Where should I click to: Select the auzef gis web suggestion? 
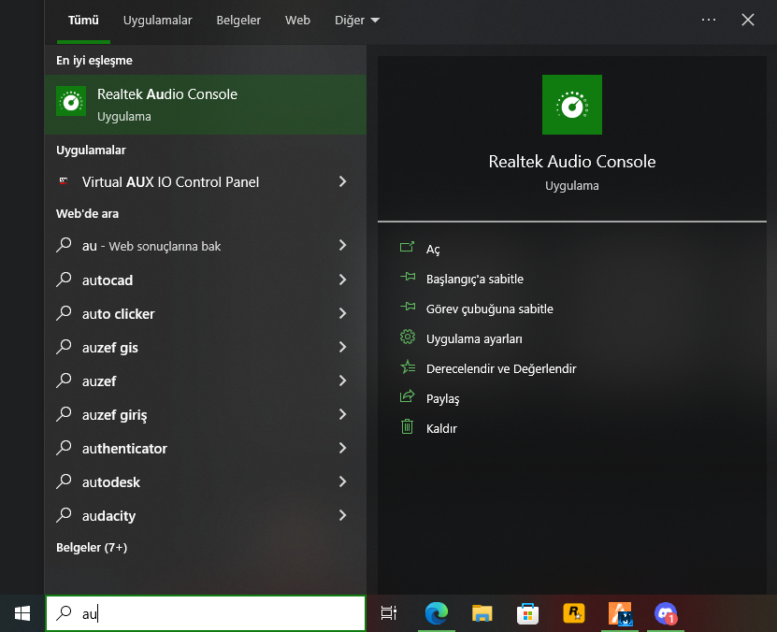pyautogui.click(x=205, y=347)
